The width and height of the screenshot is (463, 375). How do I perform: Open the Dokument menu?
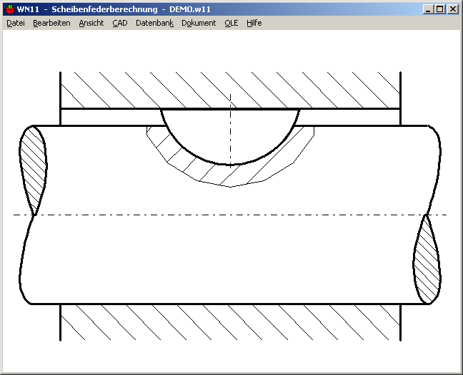pos(199,23)
